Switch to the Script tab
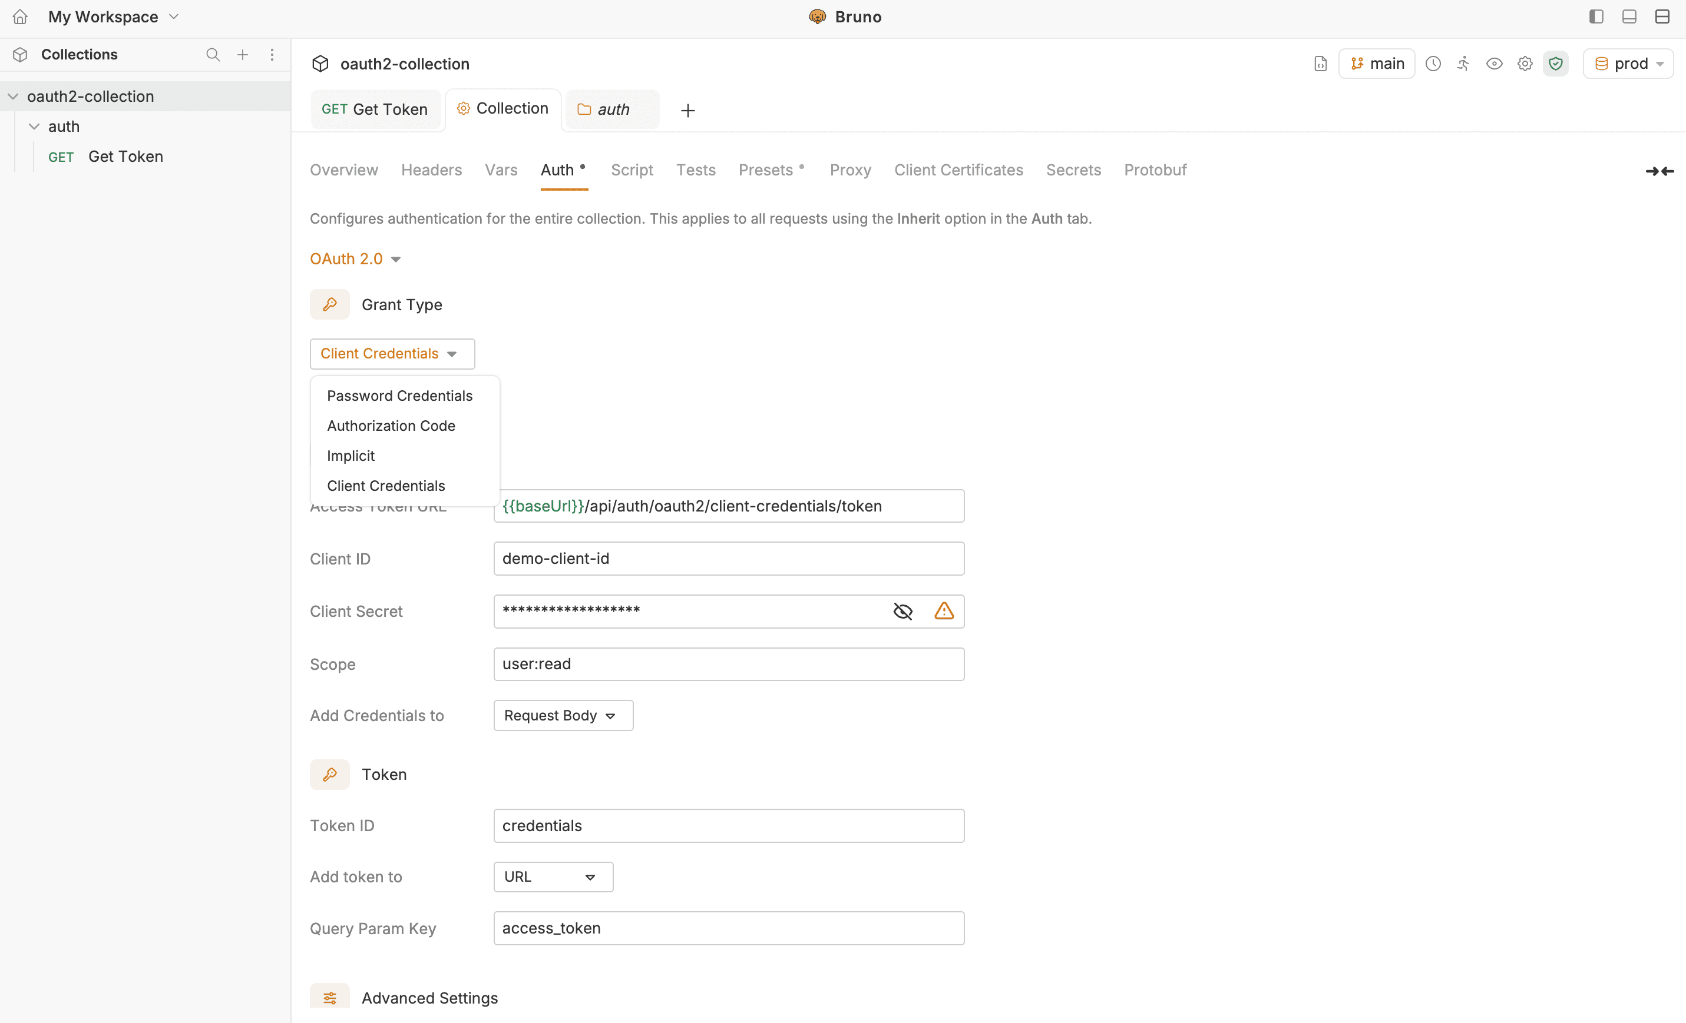This screenshot has height=1023, width=1686. 632,170
